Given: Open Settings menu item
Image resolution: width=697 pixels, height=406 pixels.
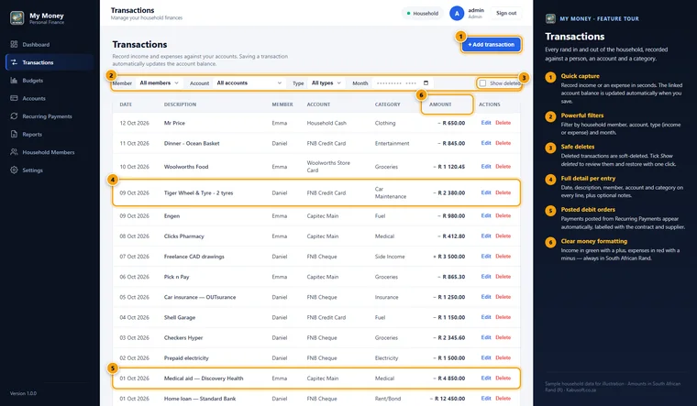Looking at the screenshot, I should point(50,170).
